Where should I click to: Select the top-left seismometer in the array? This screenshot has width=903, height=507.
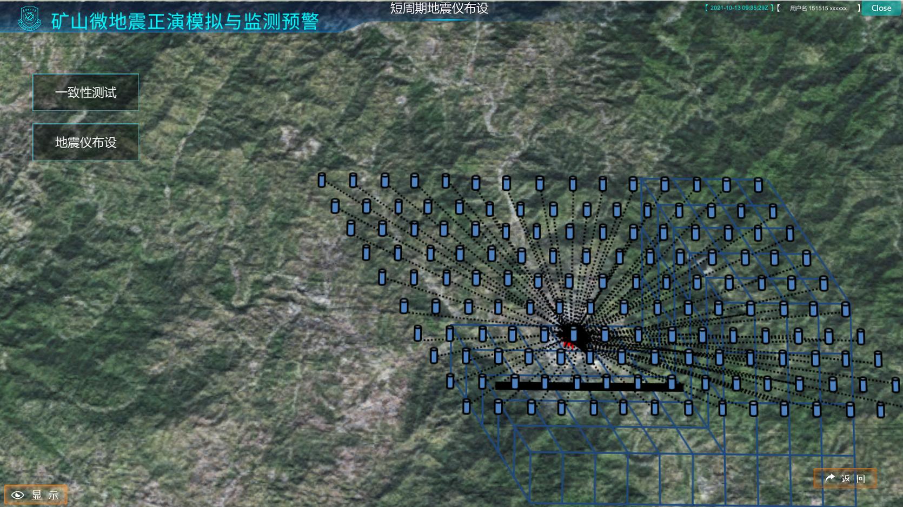(x=322, y=180)
